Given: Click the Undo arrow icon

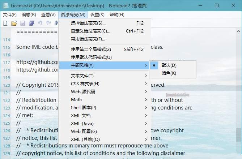Looking at the screenshot, I should click(40, 23).
